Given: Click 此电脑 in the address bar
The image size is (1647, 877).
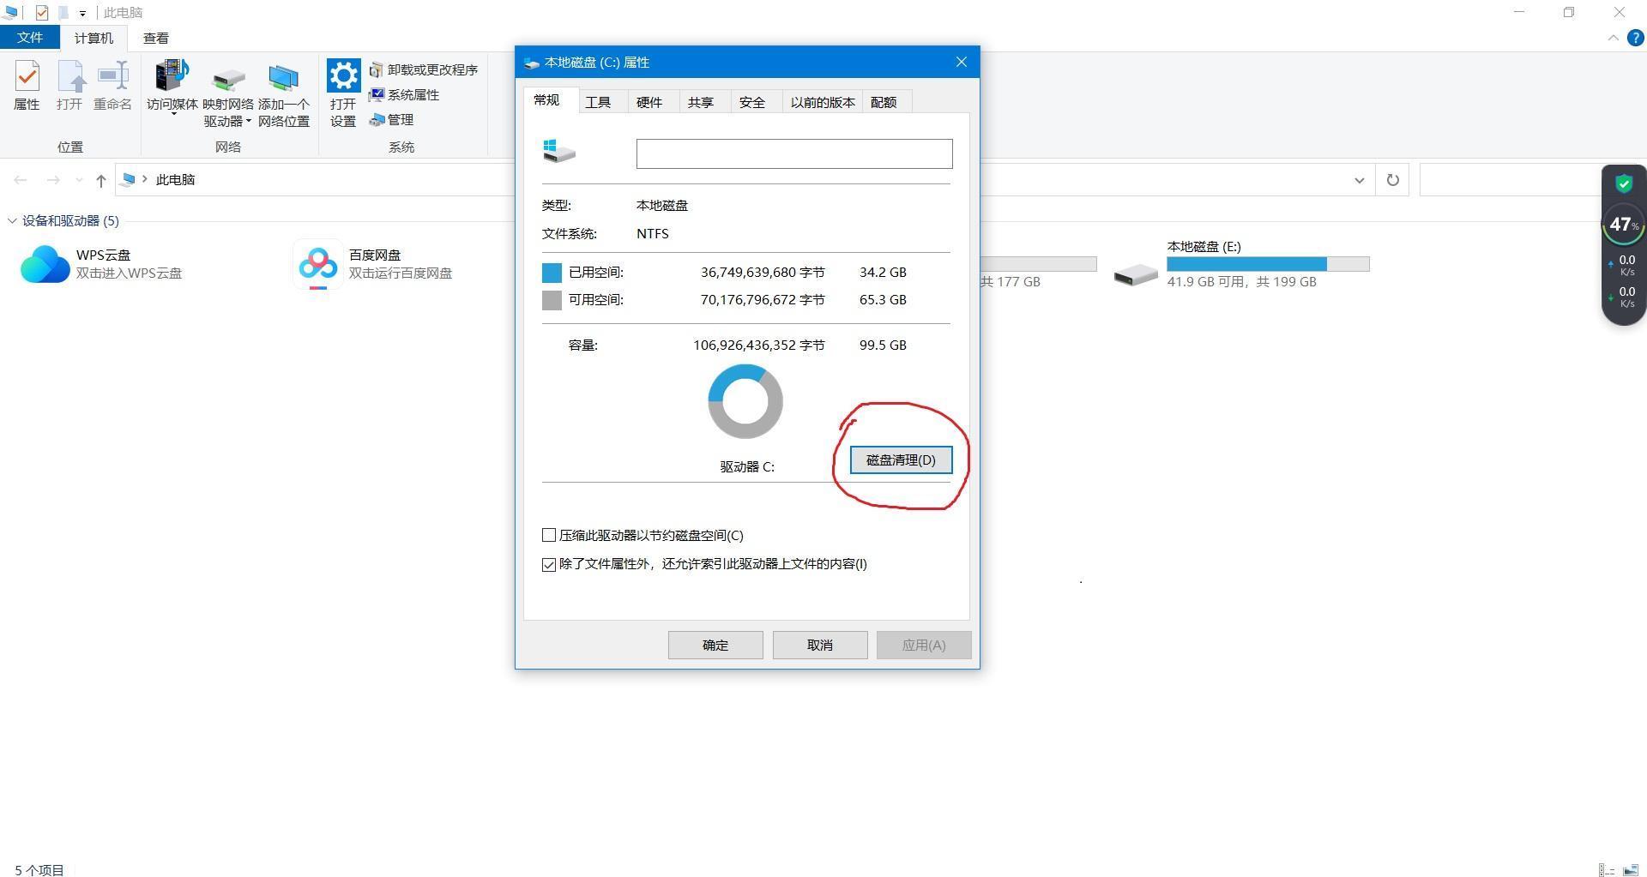Looking at the screenshot, I should pyautogui.click(x=176, y=180).
